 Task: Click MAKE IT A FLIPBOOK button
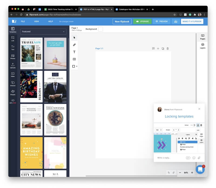pos(192,21)
